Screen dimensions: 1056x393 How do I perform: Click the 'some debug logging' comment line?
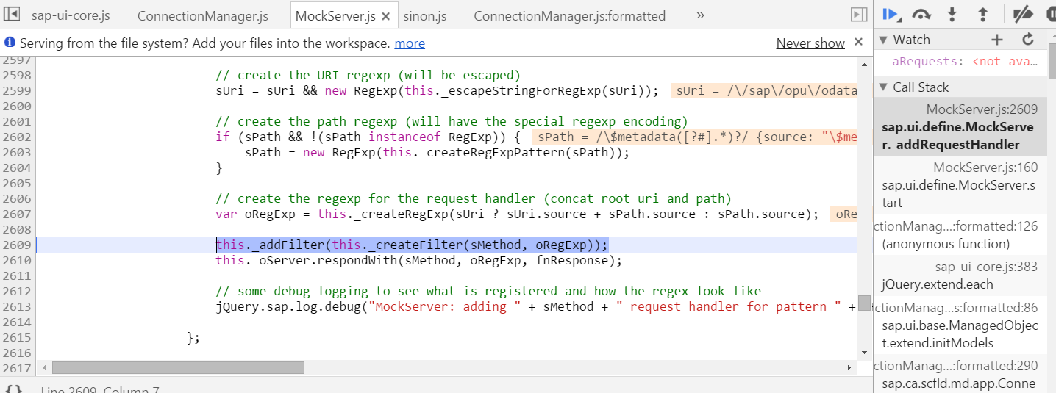[x=488, y=292]
